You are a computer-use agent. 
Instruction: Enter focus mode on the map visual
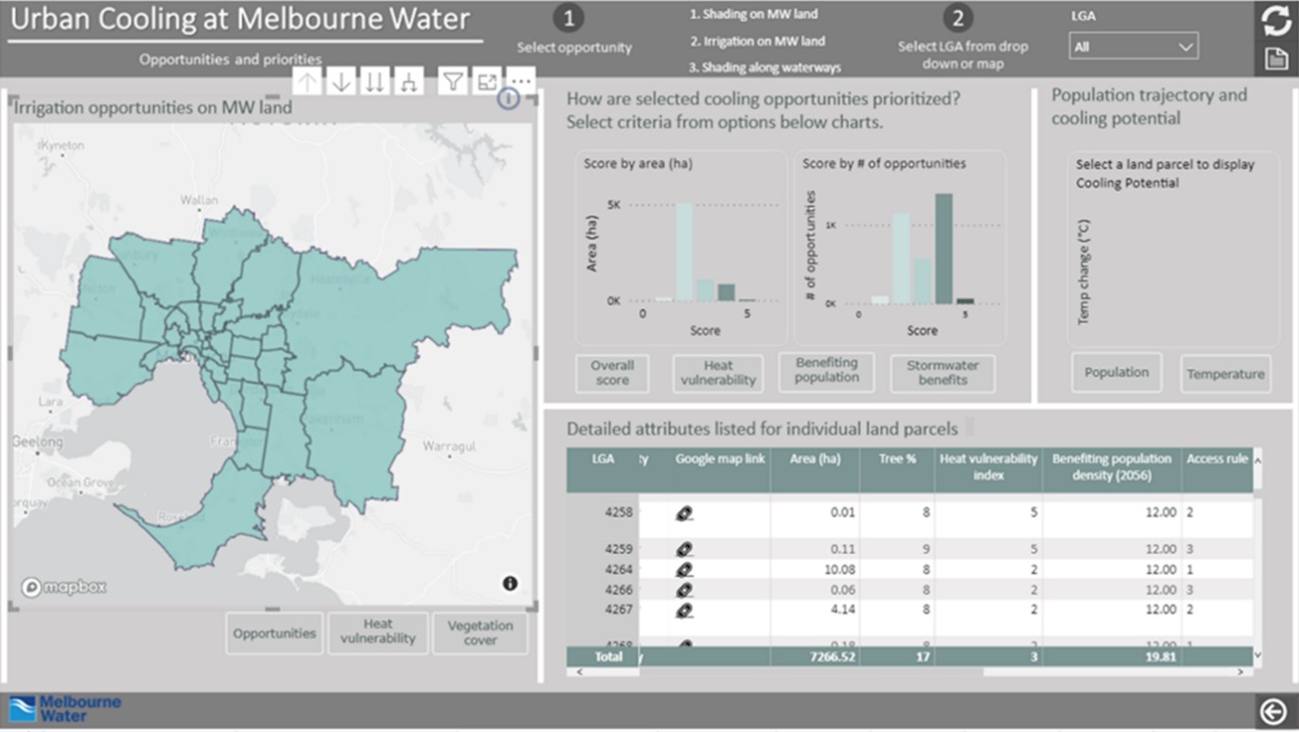(487, 82)
